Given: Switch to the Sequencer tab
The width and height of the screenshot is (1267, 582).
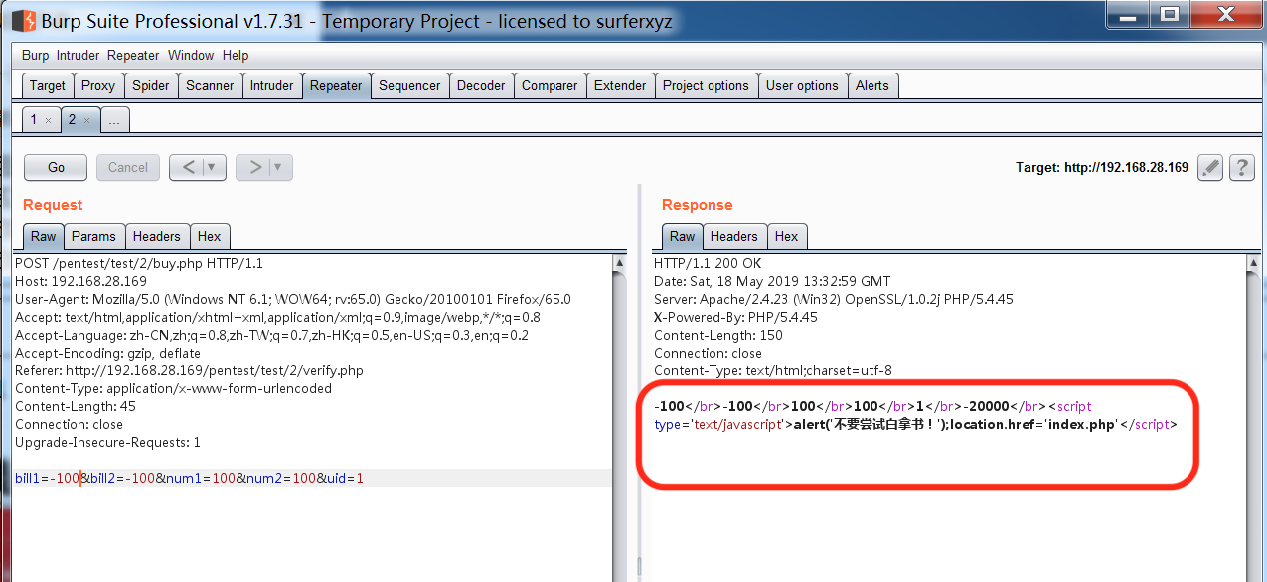Looking at the screenshot, I should coord(409,86).
